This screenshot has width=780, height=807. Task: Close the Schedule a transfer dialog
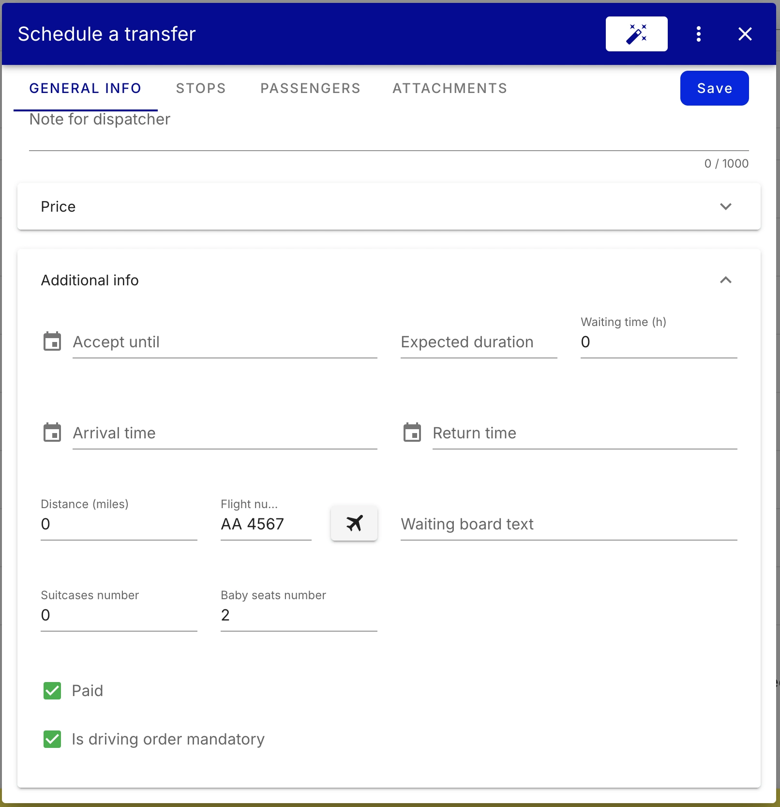pyautogui.click(x=745, y=34)
